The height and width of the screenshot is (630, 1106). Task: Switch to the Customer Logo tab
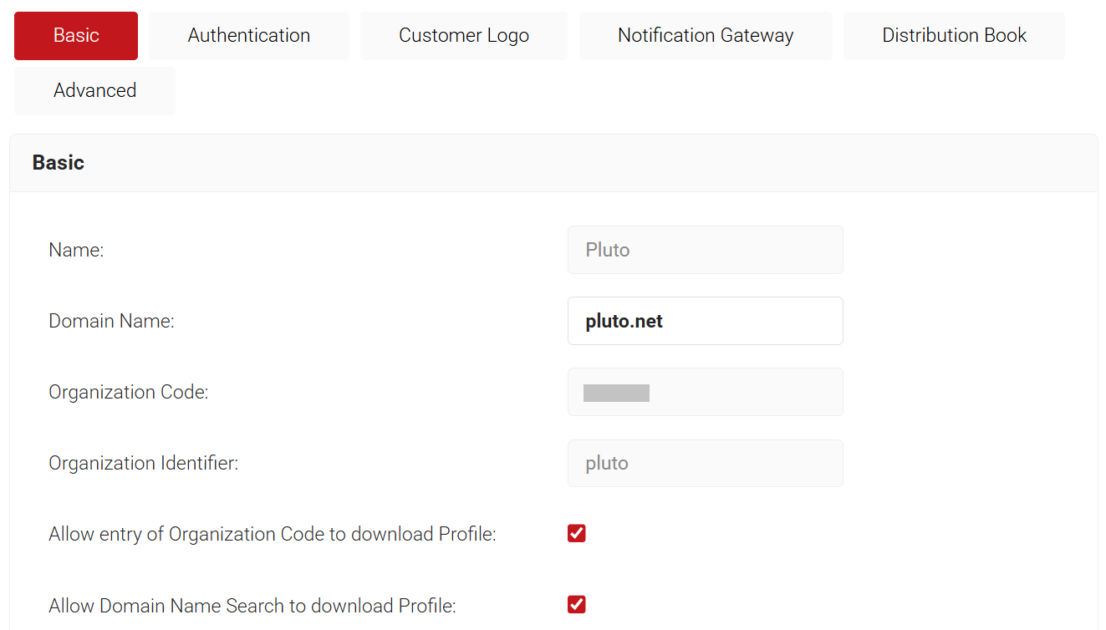[464, 36]
